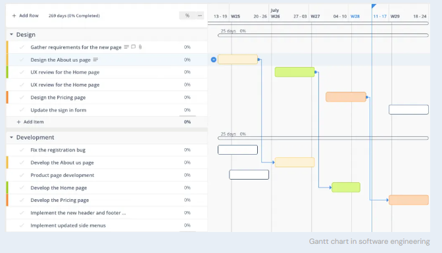Select Fix the registration bug bar
Viewport: 442px width, 253px height.
(237, 149)
